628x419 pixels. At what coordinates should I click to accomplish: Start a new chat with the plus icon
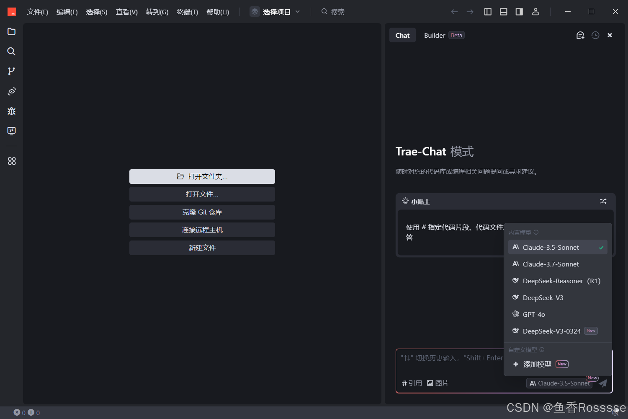(580, 35)
